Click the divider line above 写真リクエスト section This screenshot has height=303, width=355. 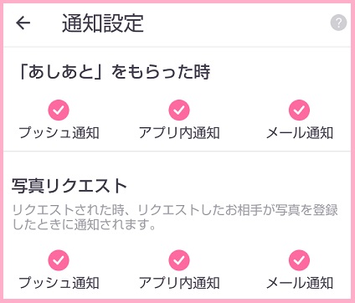(177, 151)
